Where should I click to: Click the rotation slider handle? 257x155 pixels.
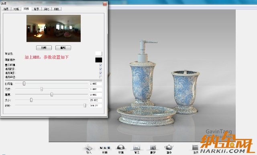[x=85, y=106]
